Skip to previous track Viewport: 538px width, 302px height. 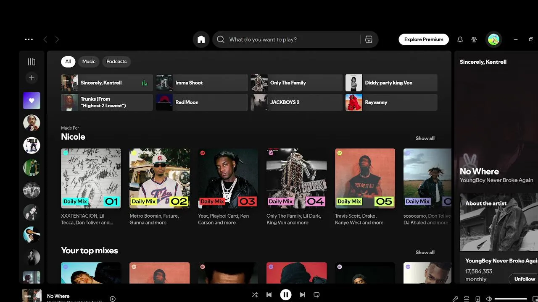point(269,295)
